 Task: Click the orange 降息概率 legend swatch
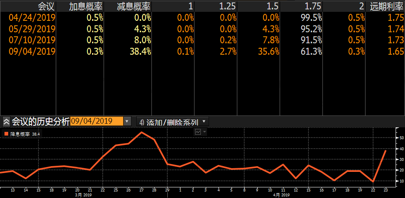[x=6, y=133]
